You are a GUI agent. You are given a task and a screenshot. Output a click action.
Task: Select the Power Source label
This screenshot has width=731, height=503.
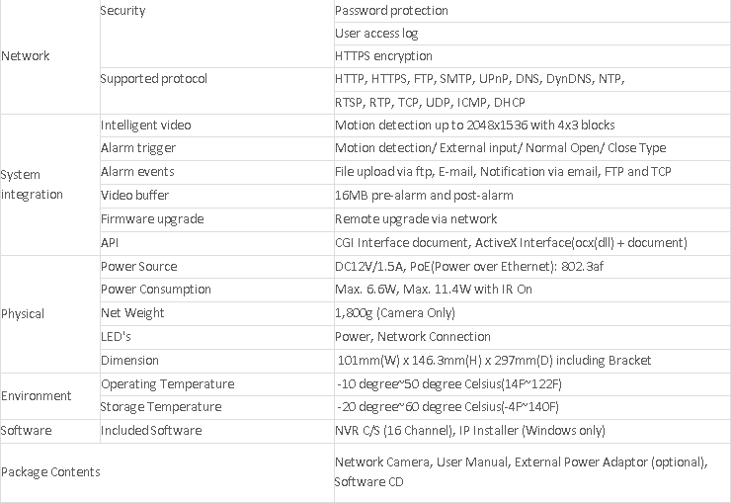[x=139, y=267]
